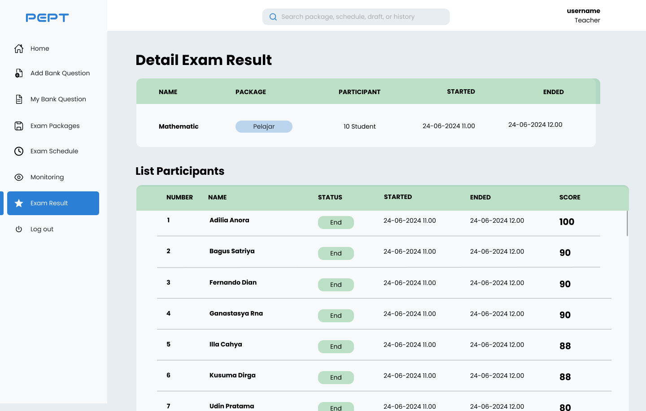The width and height of the screenshot is (646, 411).
Task: Select the Exam Result menu item
Action: 53,203
